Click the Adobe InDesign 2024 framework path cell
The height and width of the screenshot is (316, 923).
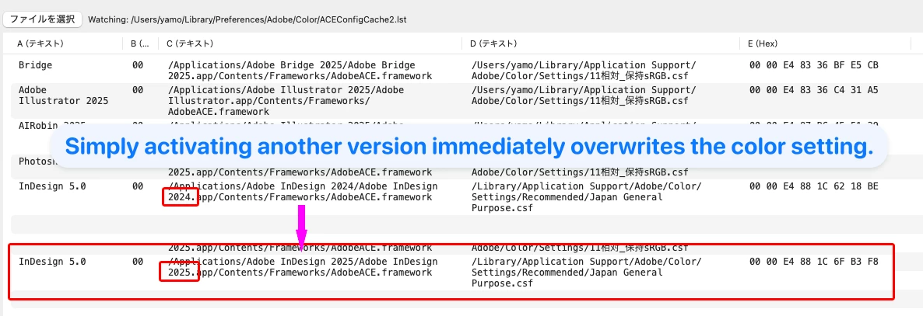(x=303, y=192)
